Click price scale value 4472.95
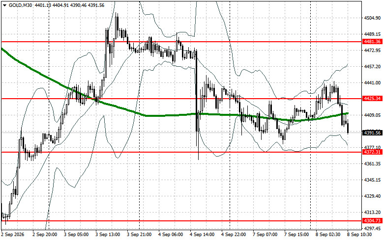This screenshot has width=384, height=240. click(372, 51)
